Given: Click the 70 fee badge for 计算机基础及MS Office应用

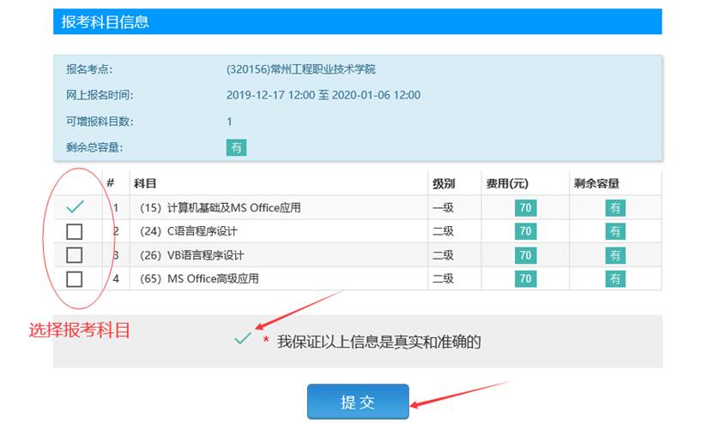Looking at the screenshot, I should point(526,208).
